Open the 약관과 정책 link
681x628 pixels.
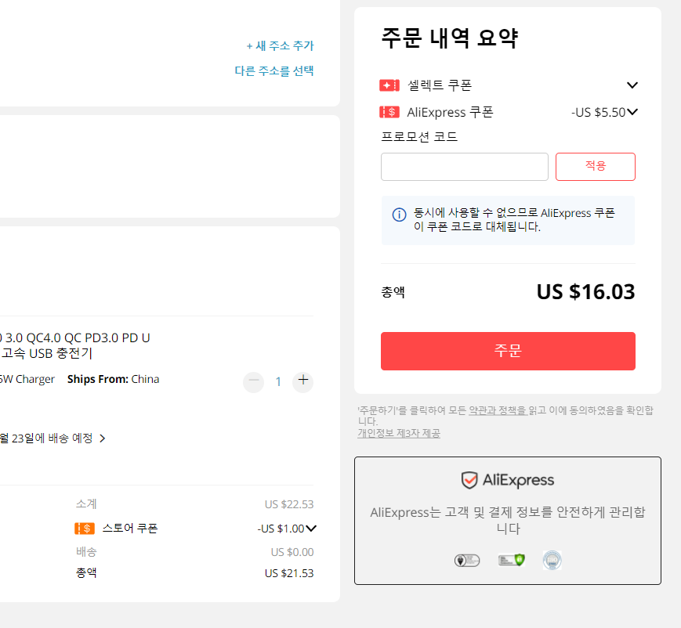(498, 410)
